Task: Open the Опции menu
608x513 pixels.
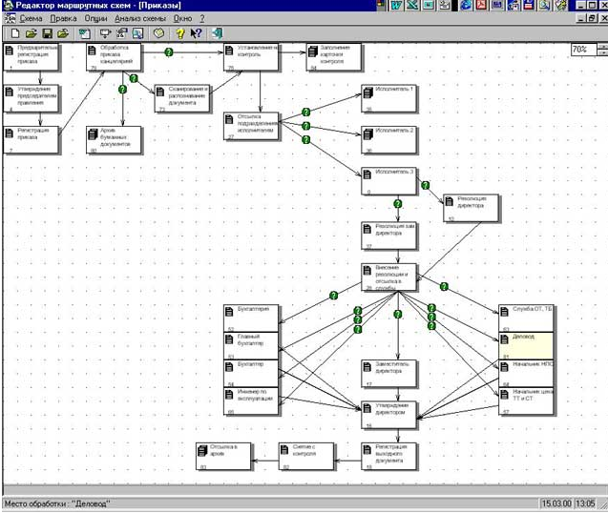Action: point(95,19)
